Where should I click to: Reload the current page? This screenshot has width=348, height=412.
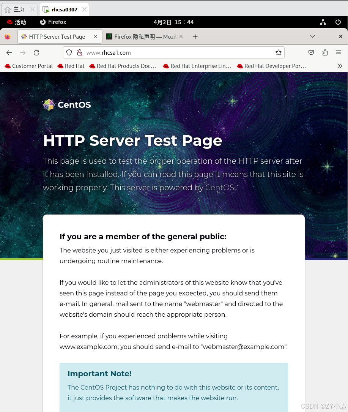(36, 52)
